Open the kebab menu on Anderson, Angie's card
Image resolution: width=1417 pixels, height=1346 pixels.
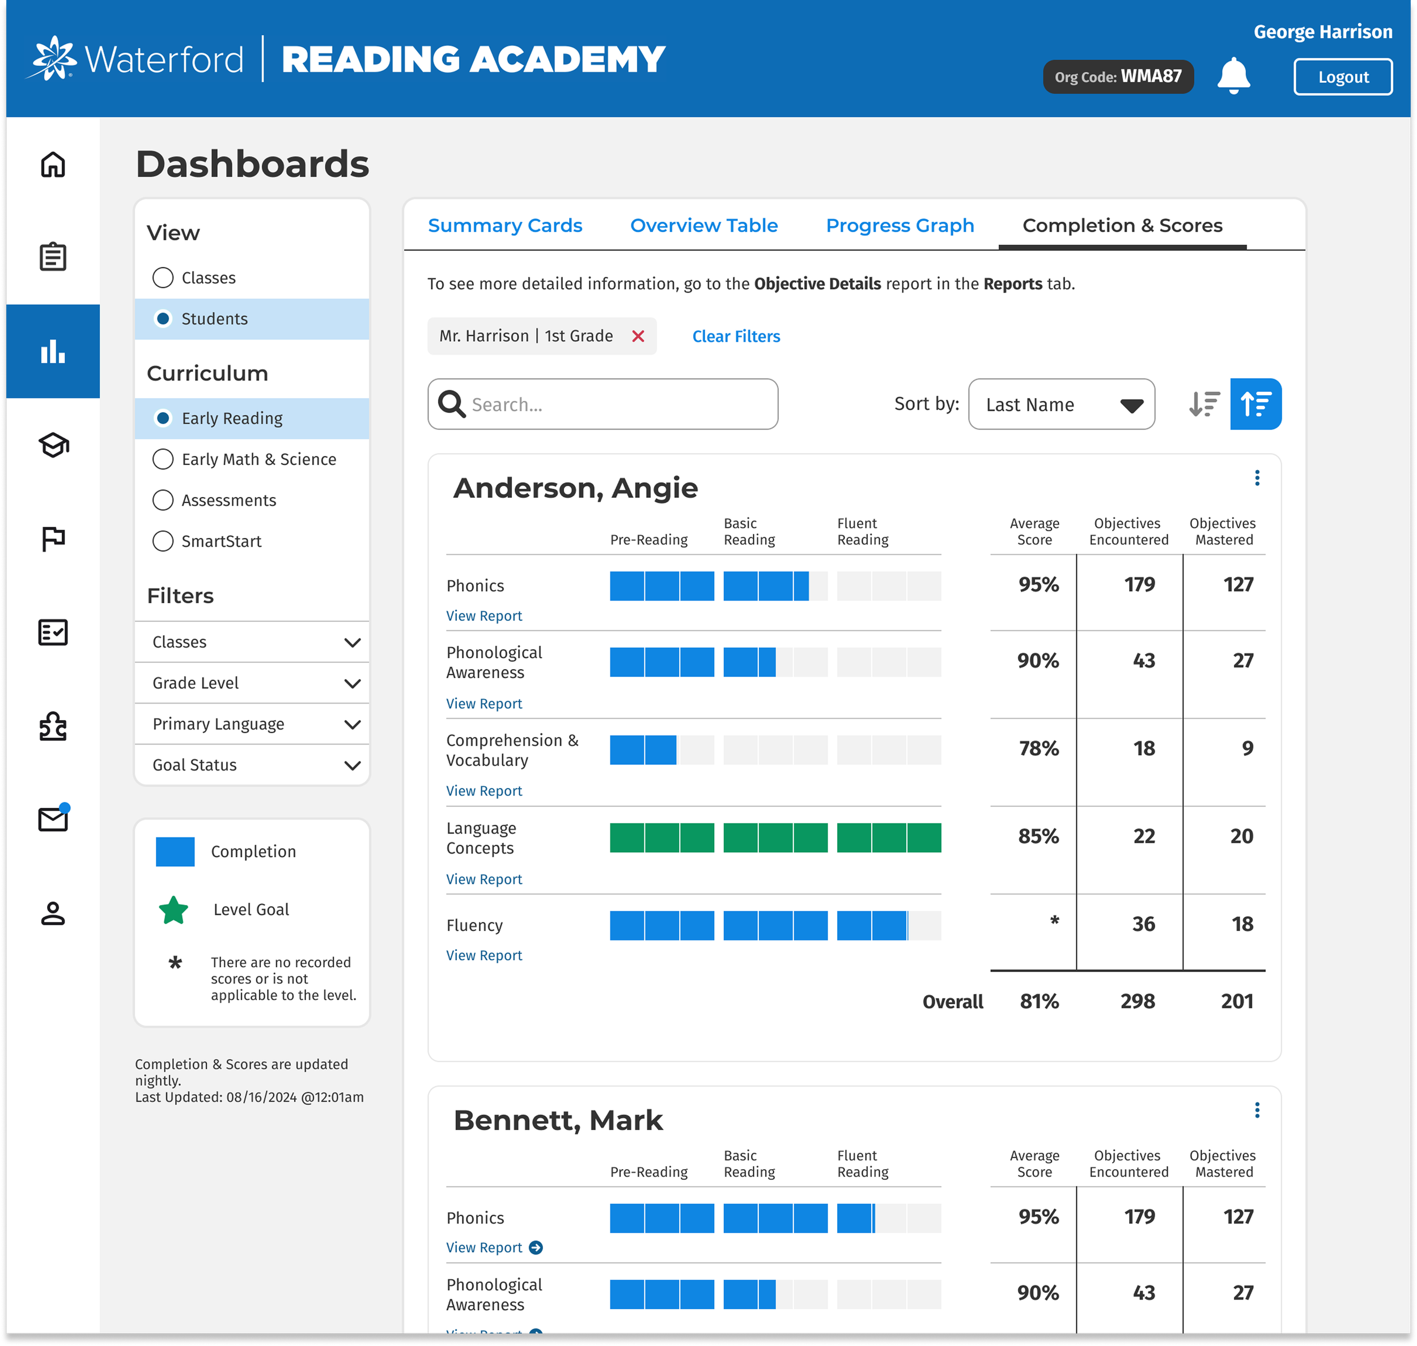tap(1257, 479)
